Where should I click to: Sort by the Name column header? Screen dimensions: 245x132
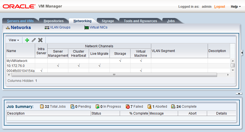click(x=20, y=51)
